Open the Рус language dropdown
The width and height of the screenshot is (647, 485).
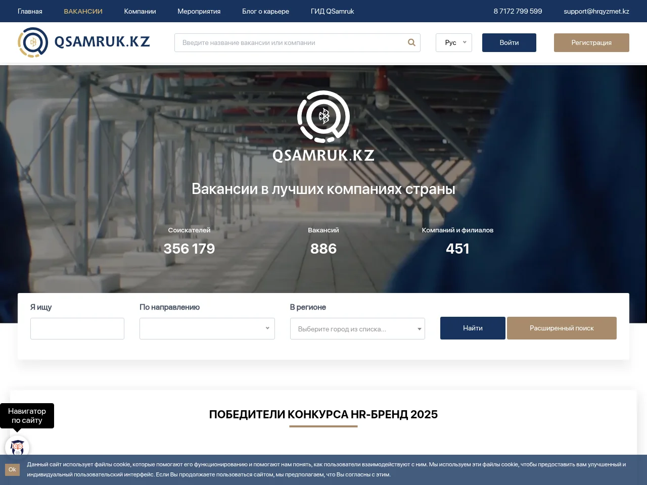[x=454, y=42]
